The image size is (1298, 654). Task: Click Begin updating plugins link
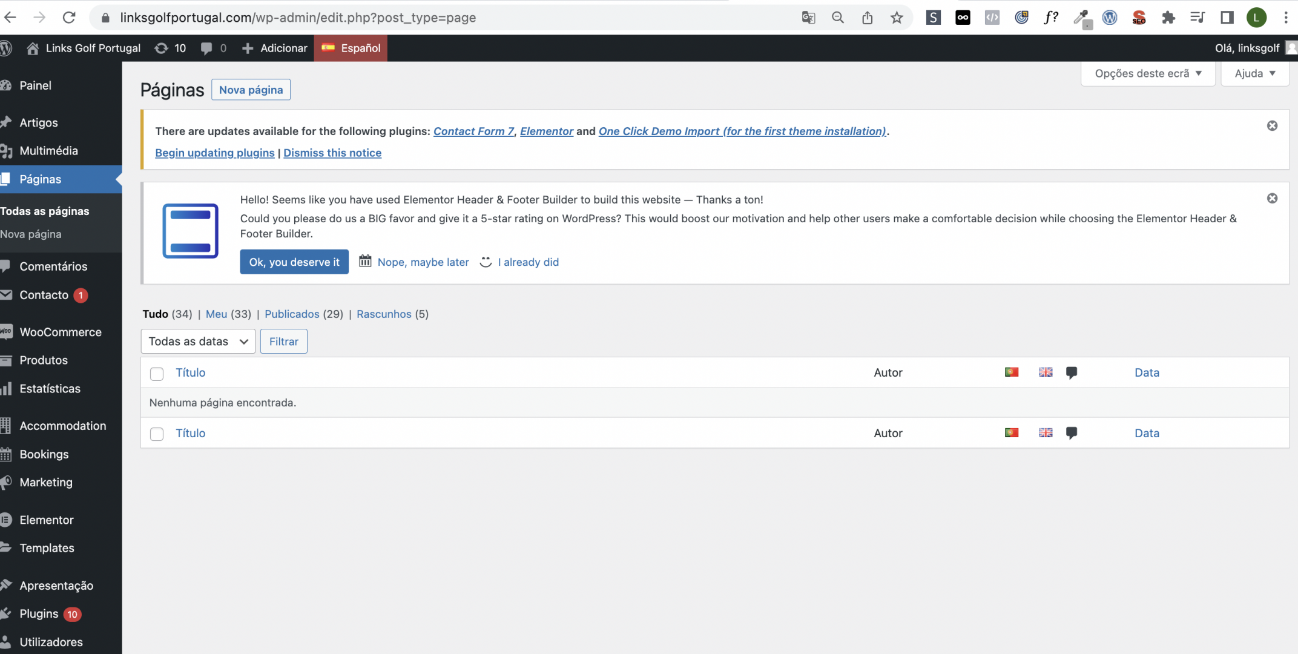coord(215,153)
